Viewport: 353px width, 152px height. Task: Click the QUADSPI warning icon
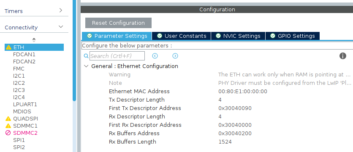click(x=8, y=119)
